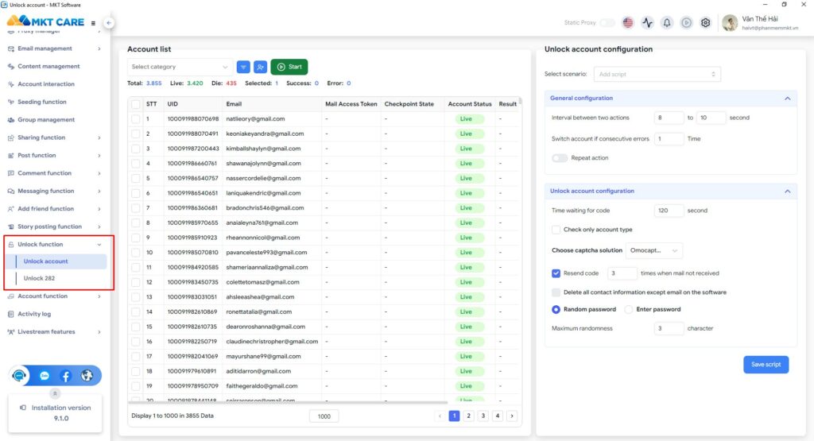Click the US flag language icon
The image size is (814, 441).
628,23
